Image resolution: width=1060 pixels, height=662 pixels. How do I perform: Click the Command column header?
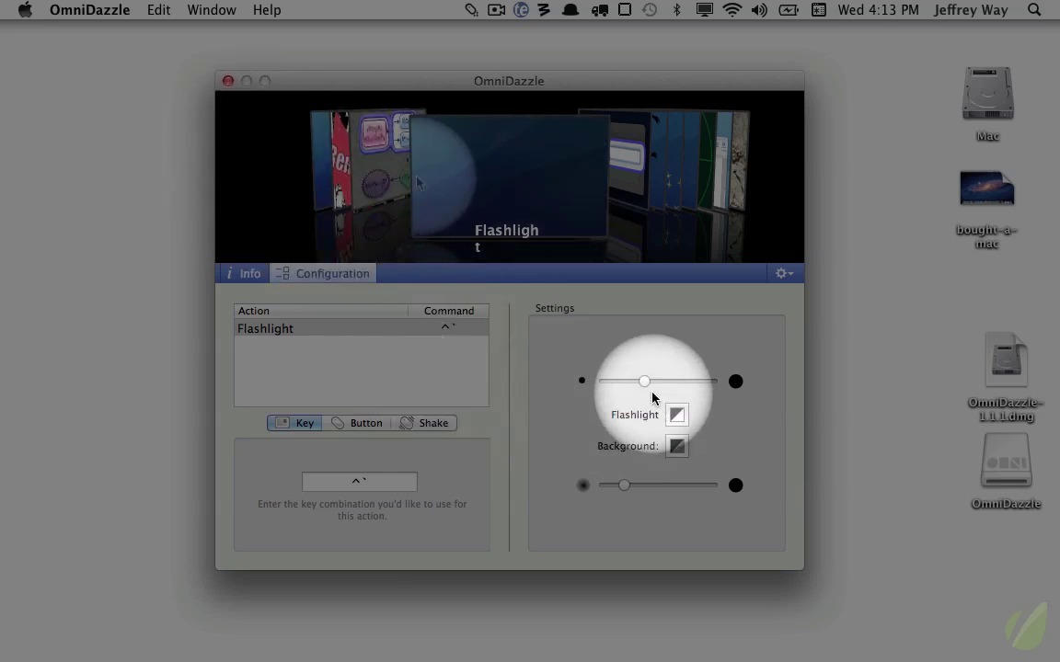coord(449,311)
